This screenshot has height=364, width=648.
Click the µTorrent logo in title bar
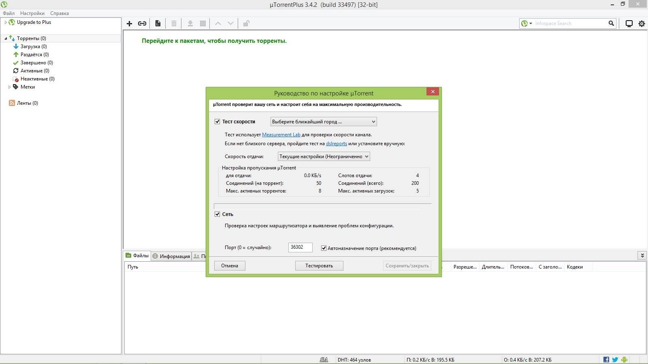pos(4,4)
